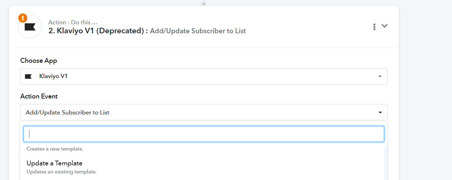Click the Action Event field label
452x180 pixels.
click(x=39, y=96)
